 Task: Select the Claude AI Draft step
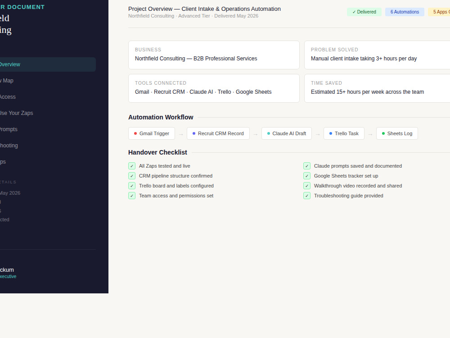pos(286,133)
